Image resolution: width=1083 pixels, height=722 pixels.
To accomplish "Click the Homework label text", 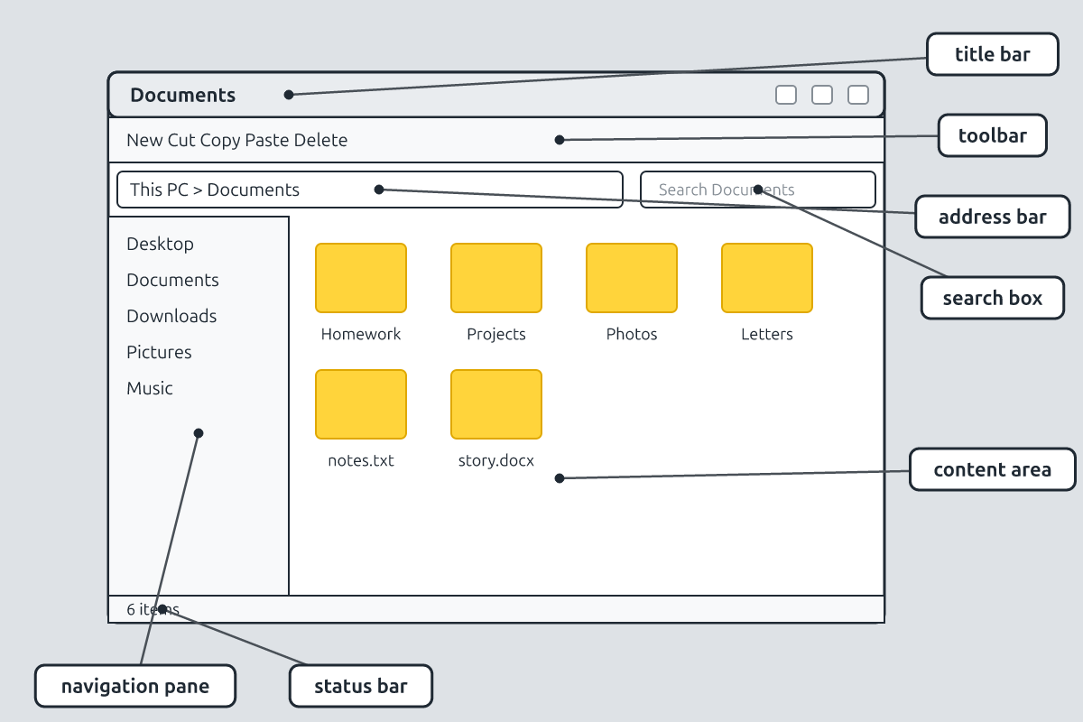I will pyautogui.click(x=361, y=334).
